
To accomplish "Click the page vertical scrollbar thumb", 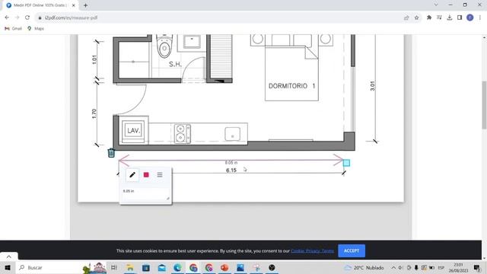I will [484, 105].
